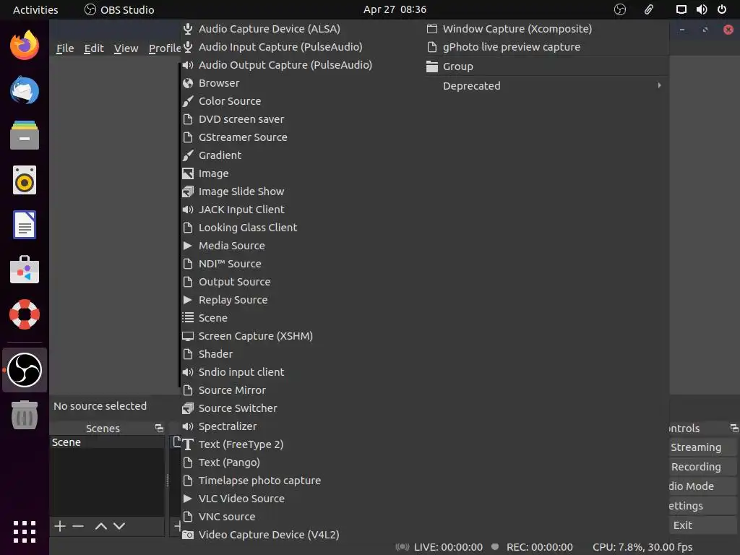The image size is (740, 555).
Task: Add GStreamer Source
Action: (x=302, y=137)
